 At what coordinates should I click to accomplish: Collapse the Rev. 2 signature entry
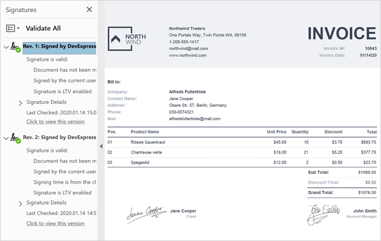pos(6,138)
